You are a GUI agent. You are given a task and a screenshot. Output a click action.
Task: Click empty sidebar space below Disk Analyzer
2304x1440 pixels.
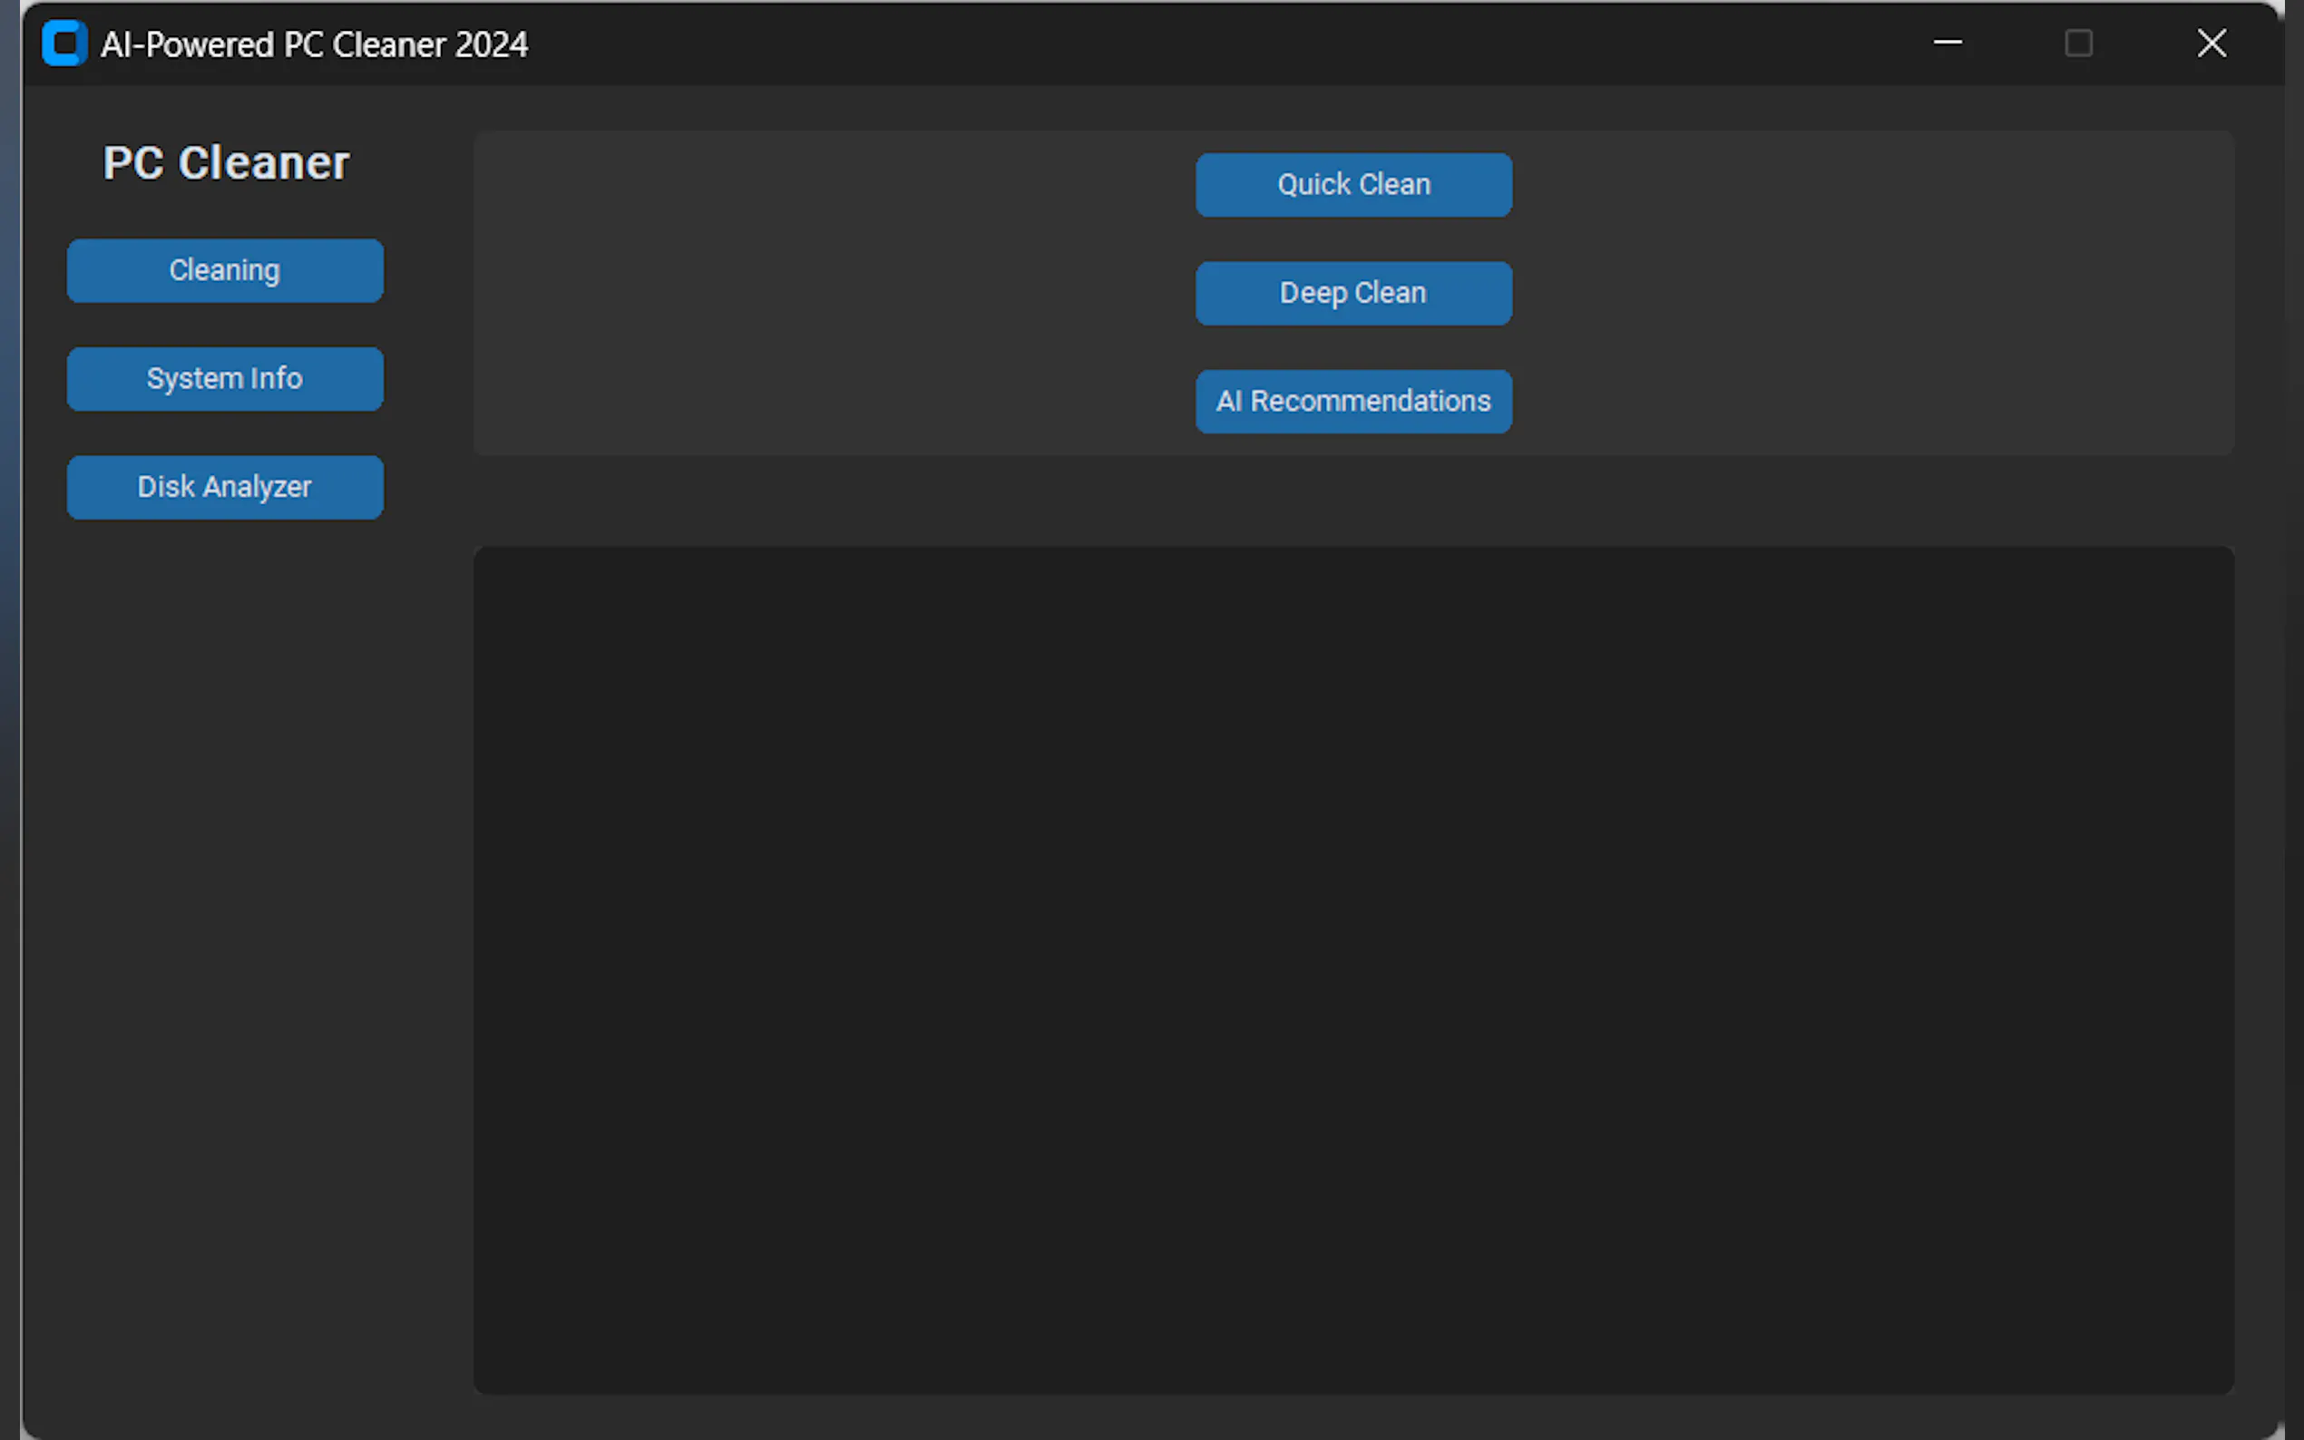point(225,905)
